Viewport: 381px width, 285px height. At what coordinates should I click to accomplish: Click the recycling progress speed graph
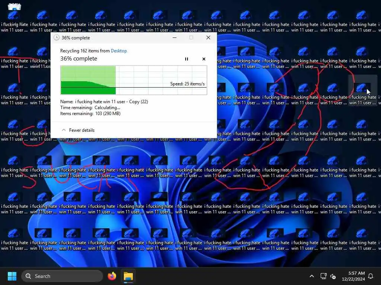coord(134,80)
